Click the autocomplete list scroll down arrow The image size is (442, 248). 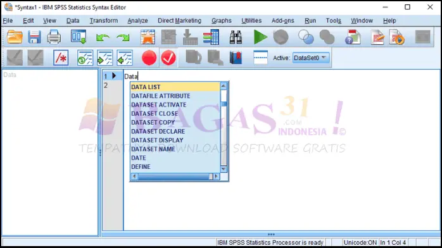[224, 169]
